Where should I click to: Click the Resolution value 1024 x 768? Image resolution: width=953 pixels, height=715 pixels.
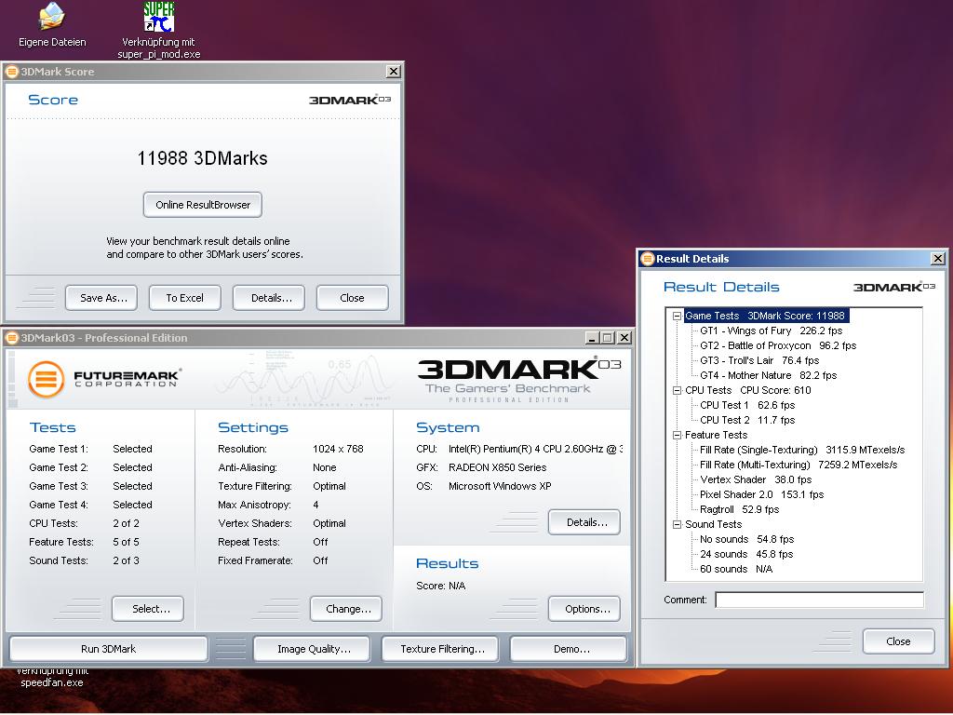(338, 450)
